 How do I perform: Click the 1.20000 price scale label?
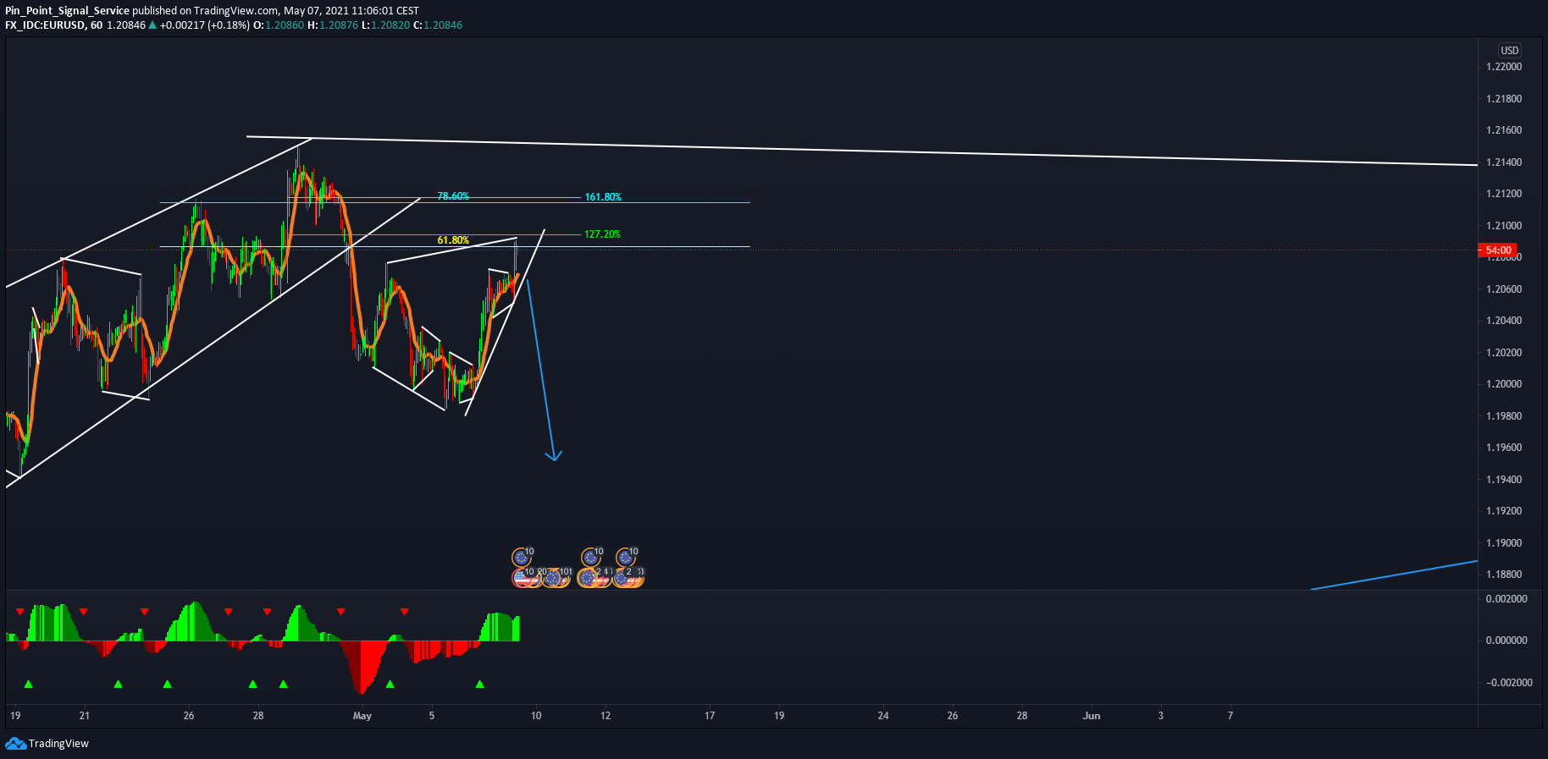coord(1504,384)
